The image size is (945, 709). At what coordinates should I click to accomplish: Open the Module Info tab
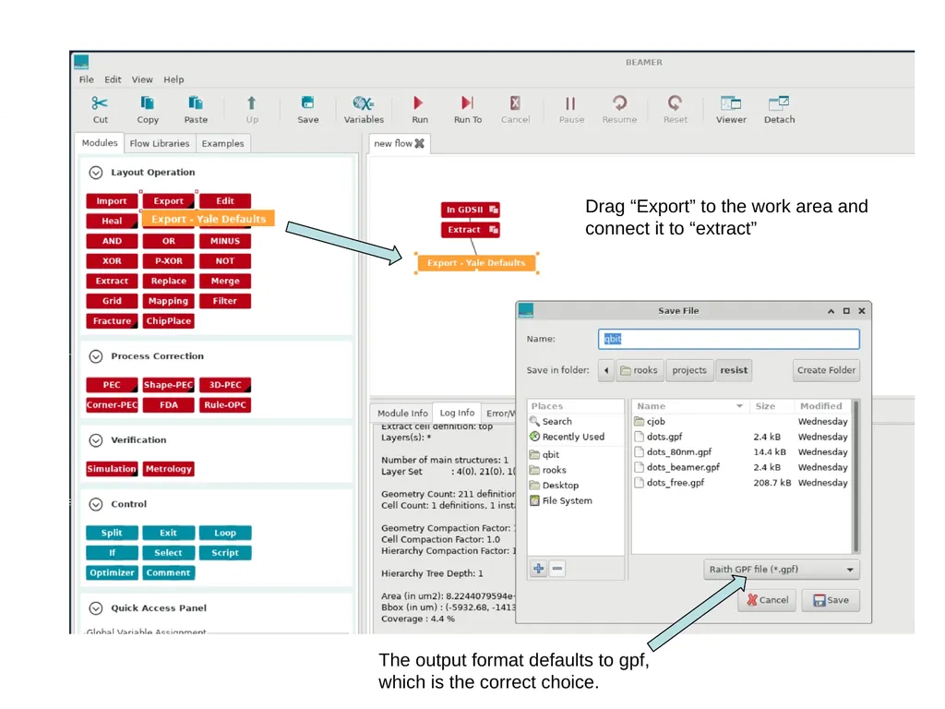pyautogui.click(x=402, y=413)
